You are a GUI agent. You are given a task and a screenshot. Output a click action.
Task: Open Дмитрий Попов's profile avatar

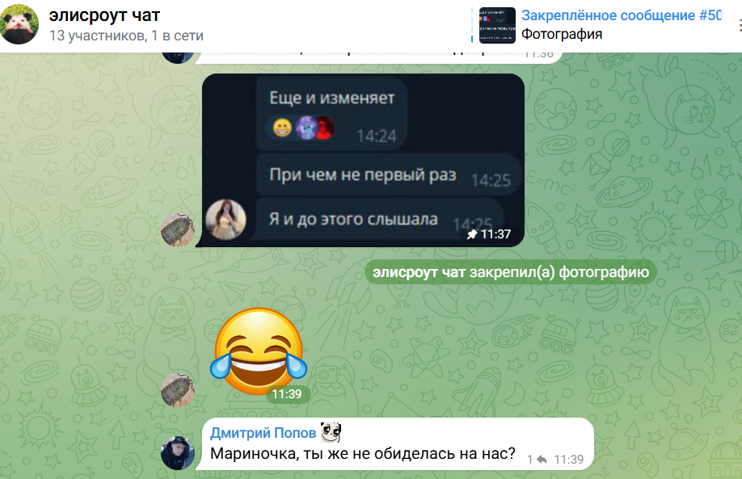click(x=178, y=453)
